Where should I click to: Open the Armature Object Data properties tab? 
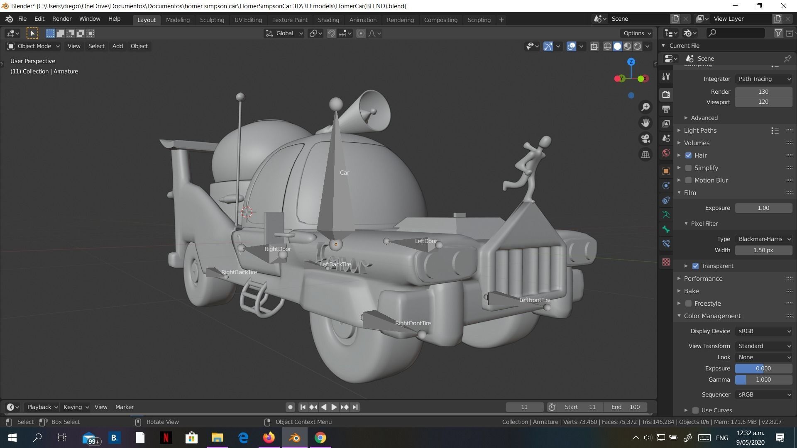(x=666, y=214)
